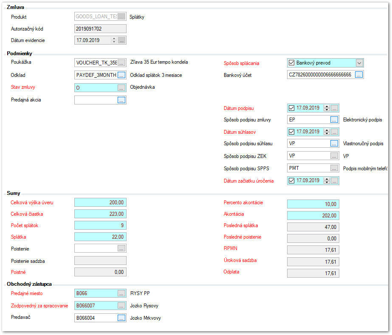Click Úroková sadzba field
The width and height of the screenshot is (392, 335).
313,262
